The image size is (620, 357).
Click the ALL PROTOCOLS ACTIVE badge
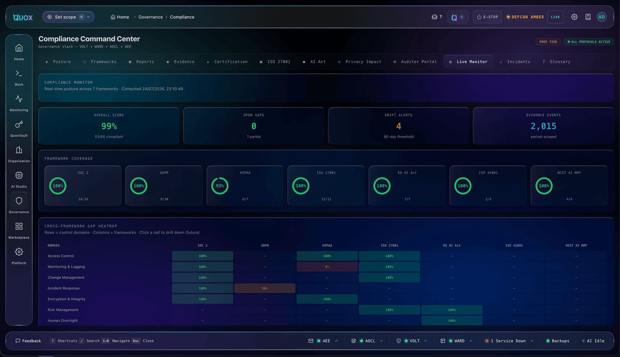589,42
